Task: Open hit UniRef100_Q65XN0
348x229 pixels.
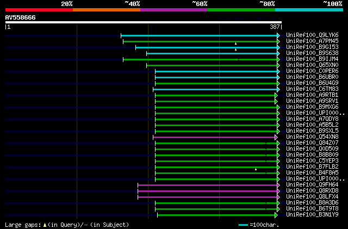Action: [312, 65]
